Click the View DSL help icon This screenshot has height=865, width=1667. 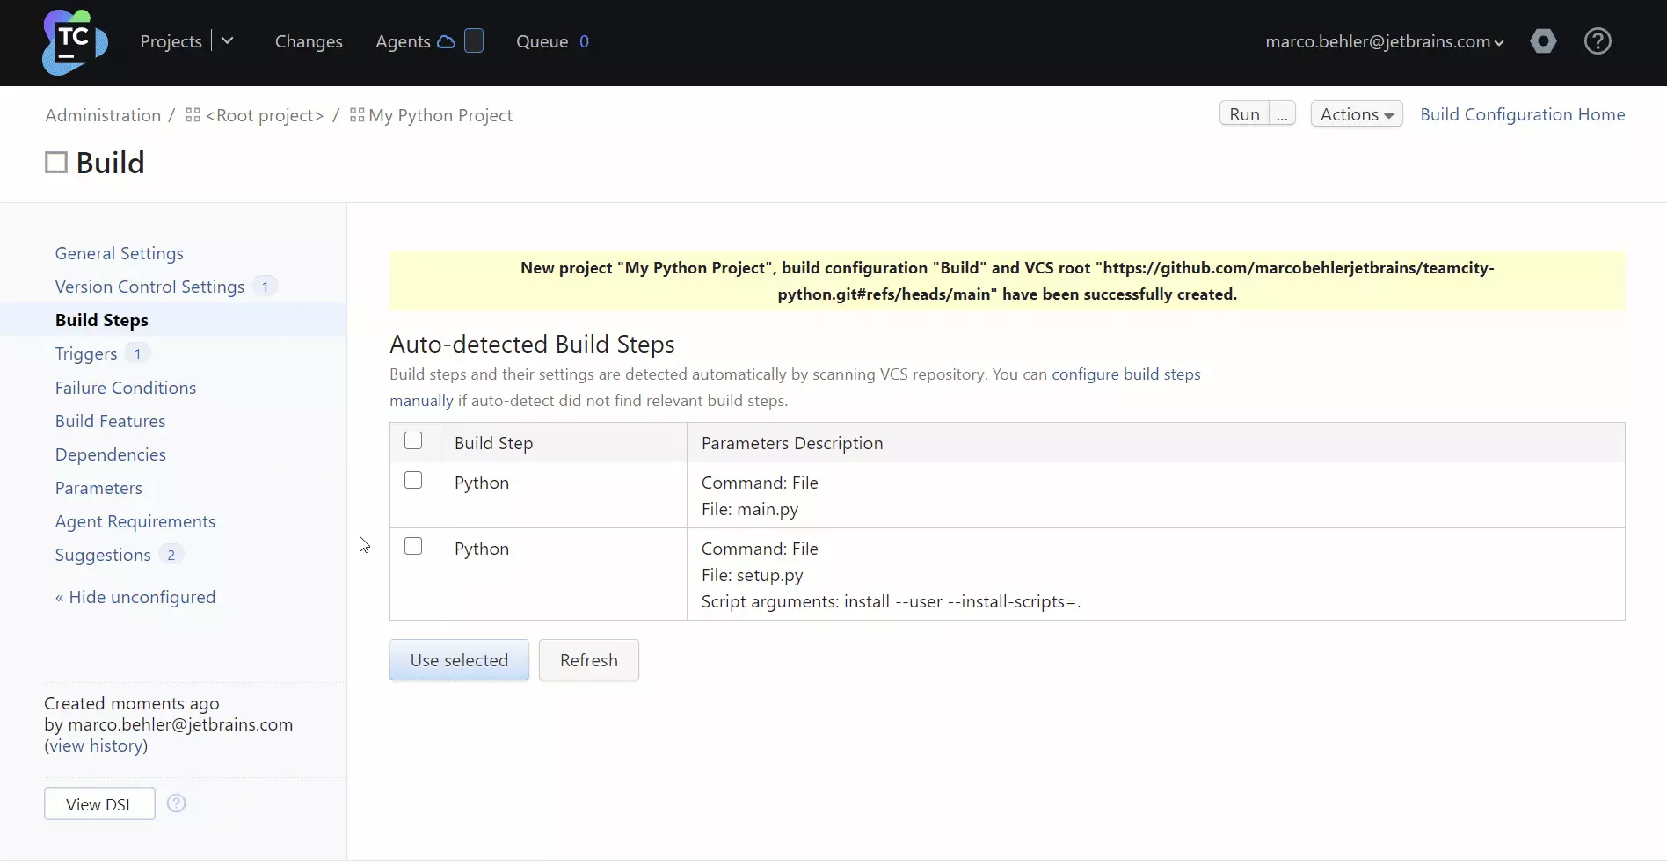176,803
